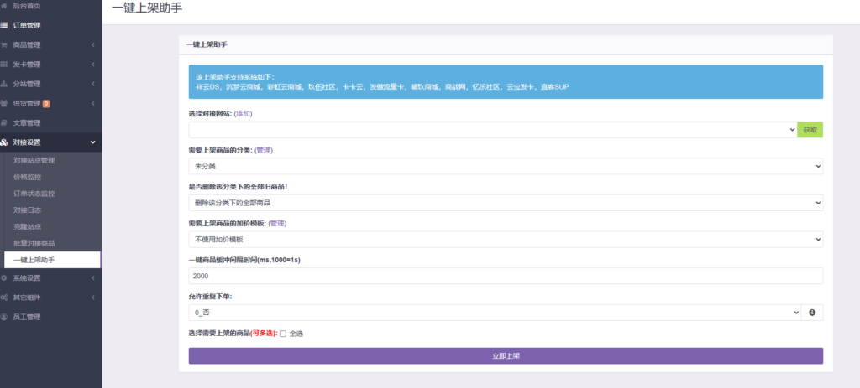This screenshot has width=860, height=388.
Task: Go to 对接站点管理 submenu item
Action: pos(34,160)
